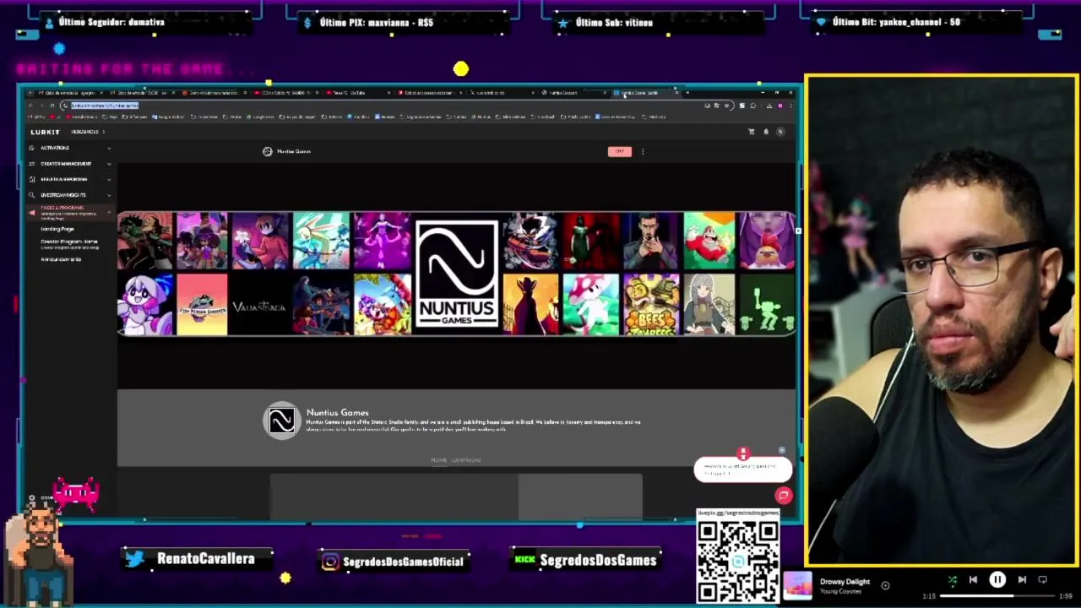
Task: Click the RenatoCavallera Twitter handle
Action: (205, 559)
